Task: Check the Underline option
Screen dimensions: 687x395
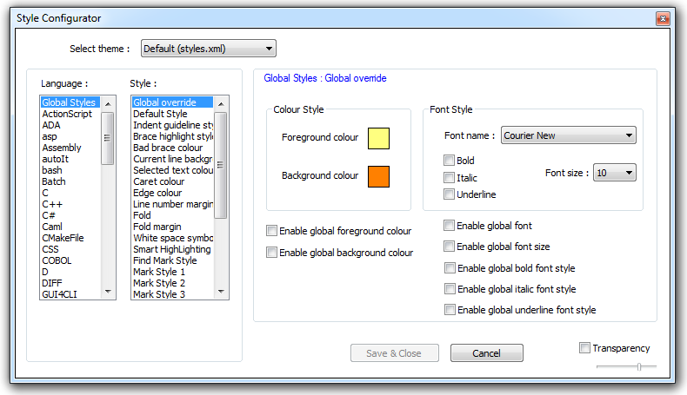Action: click(x=450, y=194)
